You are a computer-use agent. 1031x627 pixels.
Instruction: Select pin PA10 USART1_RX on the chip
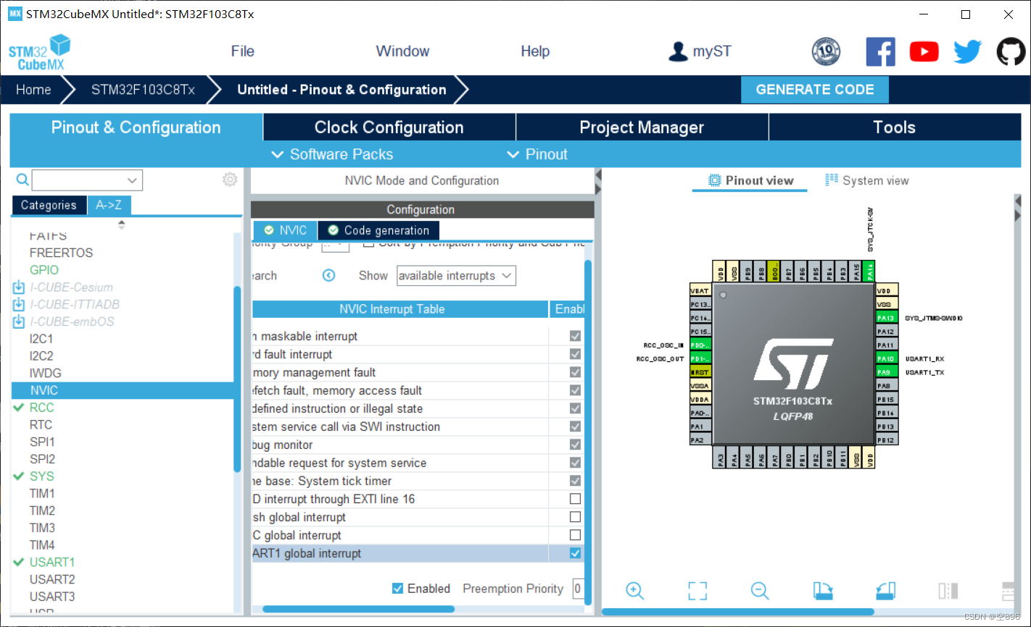coord(887,358)
